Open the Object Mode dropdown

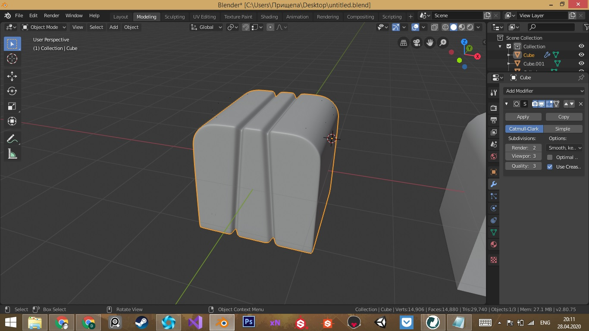coord(44,27)
